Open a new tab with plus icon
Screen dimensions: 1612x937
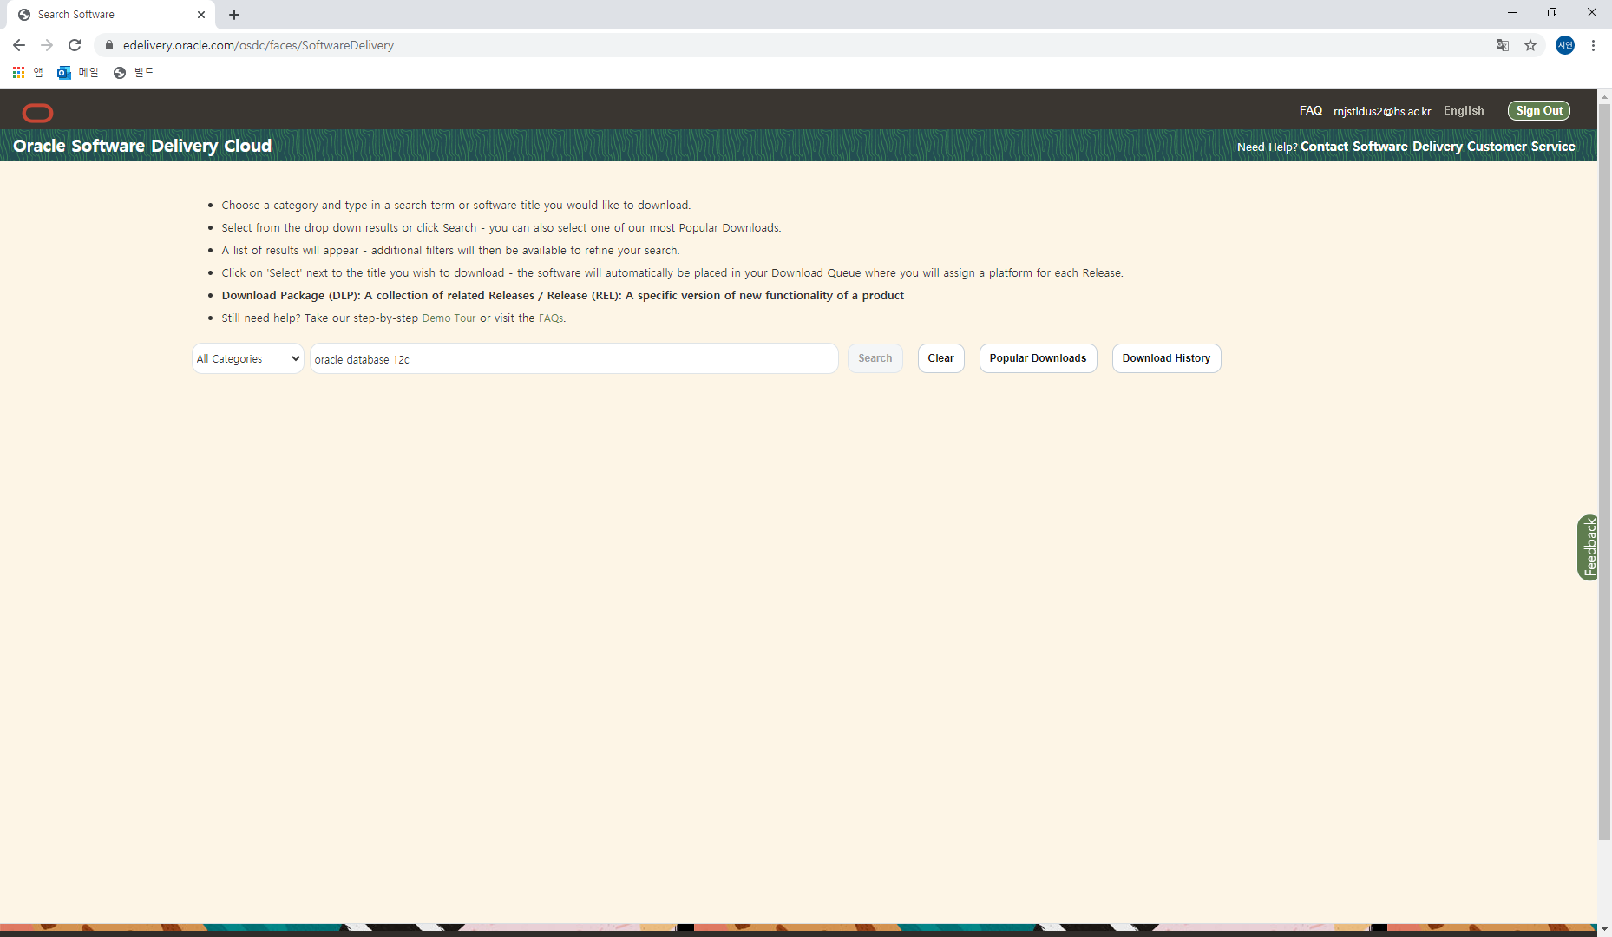coord(234,15)
